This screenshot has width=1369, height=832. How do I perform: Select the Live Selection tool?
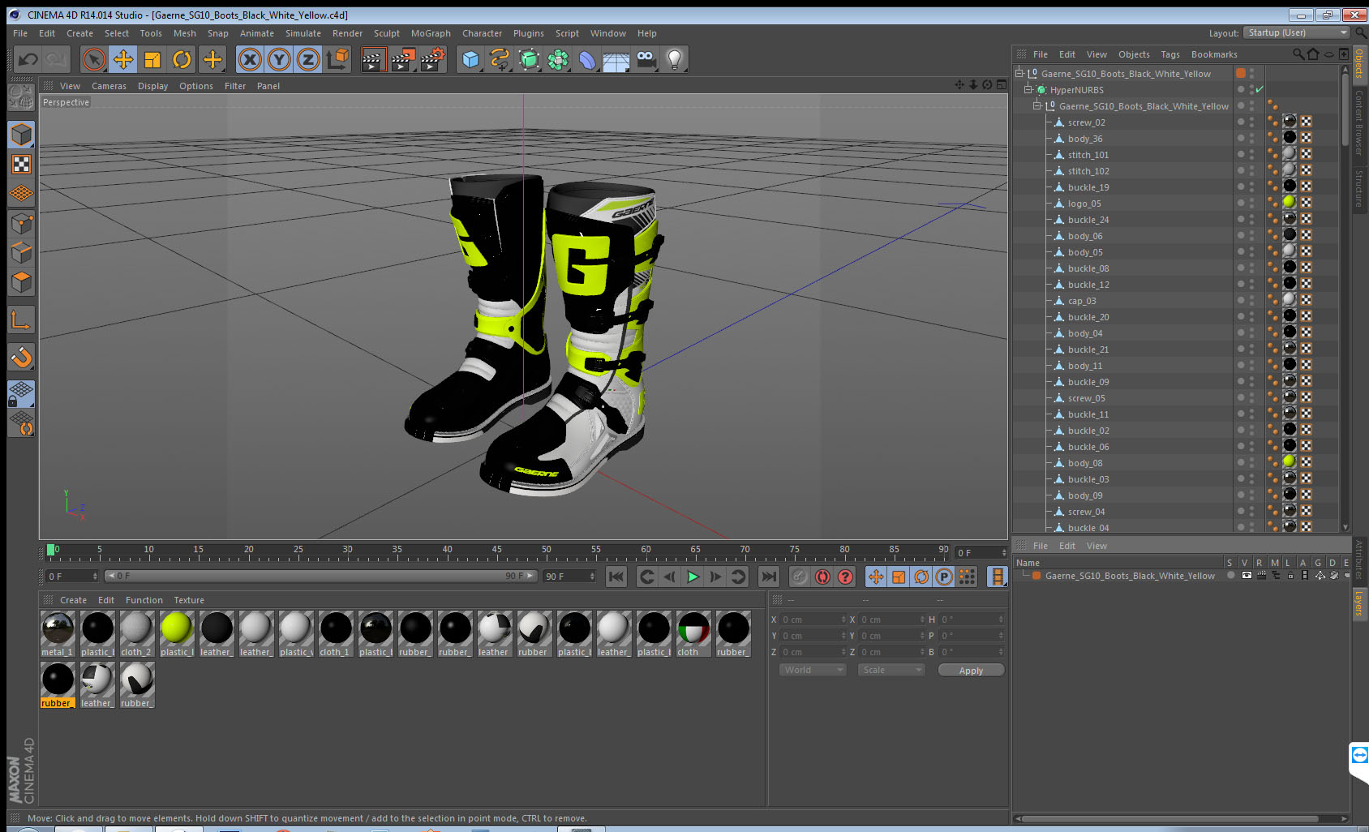click(x=94, y=59)
